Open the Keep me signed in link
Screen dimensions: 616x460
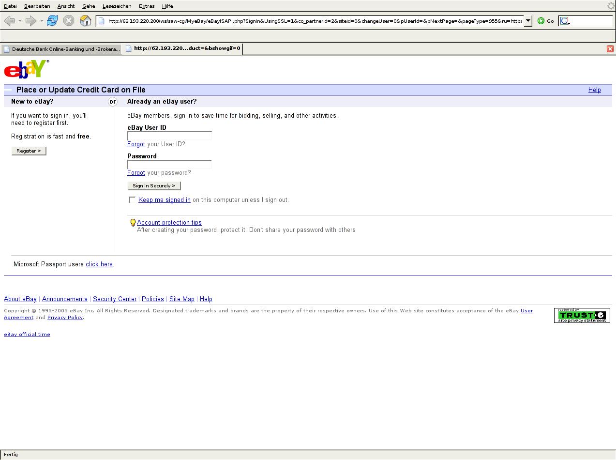pyautogui.click(x=165, y=200)
